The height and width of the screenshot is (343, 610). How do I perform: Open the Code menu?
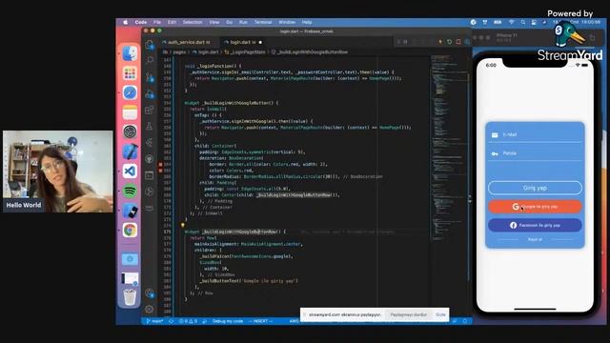click(141, 22)
